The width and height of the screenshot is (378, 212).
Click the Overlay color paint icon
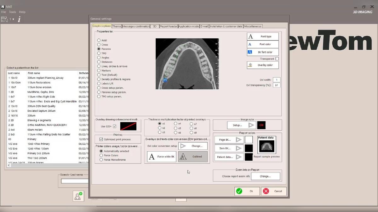tap(250, 65)
